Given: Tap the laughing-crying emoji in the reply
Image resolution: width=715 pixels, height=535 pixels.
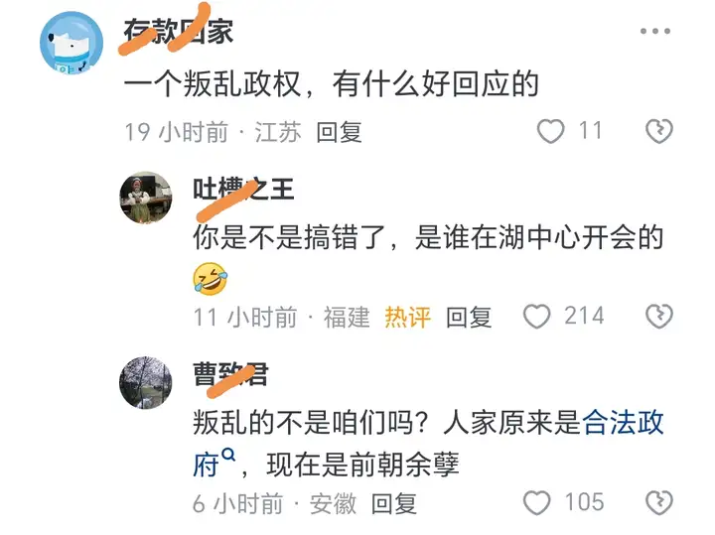Looking at the screenshot, I should [x=210, y=279].
